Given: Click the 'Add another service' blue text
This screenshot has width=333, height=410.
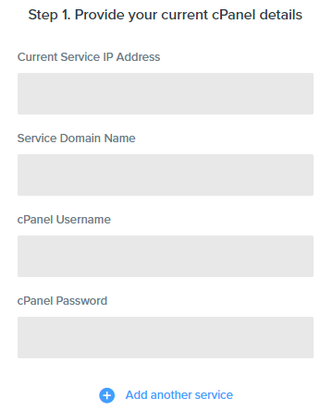Looking at the screenshot, I should click(x=179, y=395).
